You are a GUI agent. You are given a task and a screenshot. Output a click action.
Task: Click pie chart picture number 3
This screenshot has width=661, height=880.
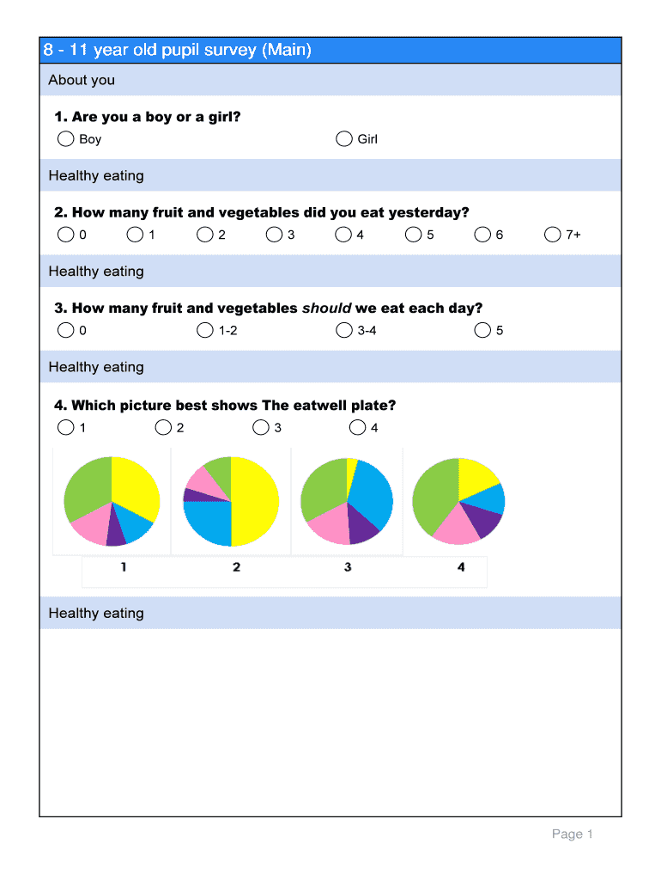[x=347, y=502]
